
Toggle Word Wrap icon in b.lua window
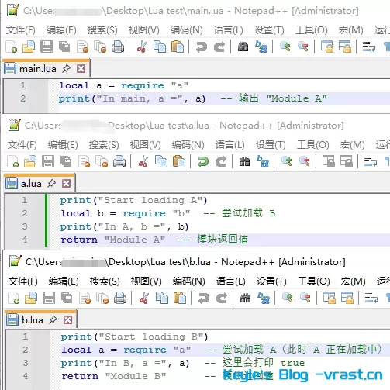click(371, 299)
